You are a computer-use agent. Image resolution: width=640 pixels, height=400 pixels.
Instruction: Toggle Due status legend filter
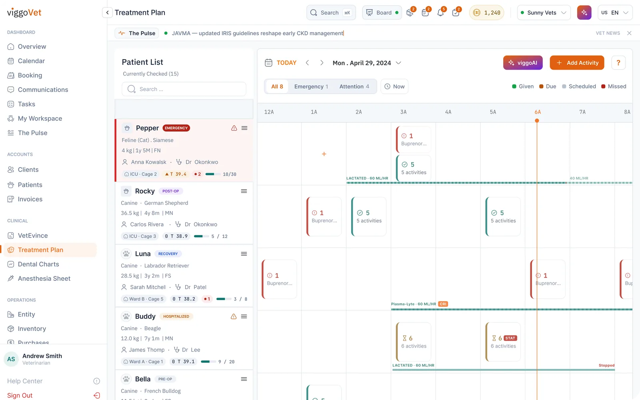pos(548,86)
